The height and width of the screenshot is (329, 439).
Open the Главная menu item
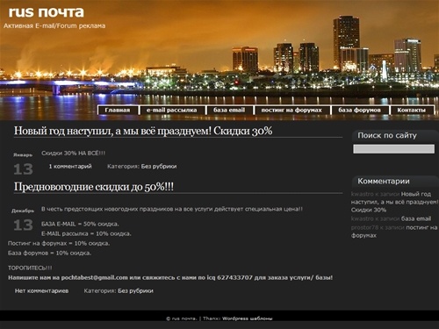click(x=118, y=111)
